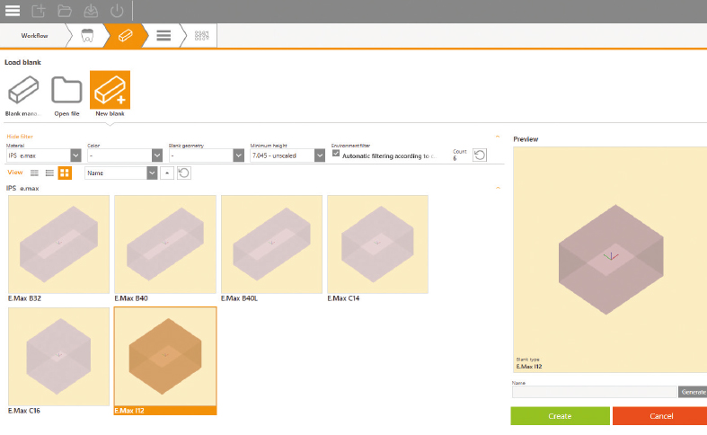Image resolution: width=707 pixels, height=435 pixels.
Task: Click the save/download icon in top bar
Action: pos(91,11)
